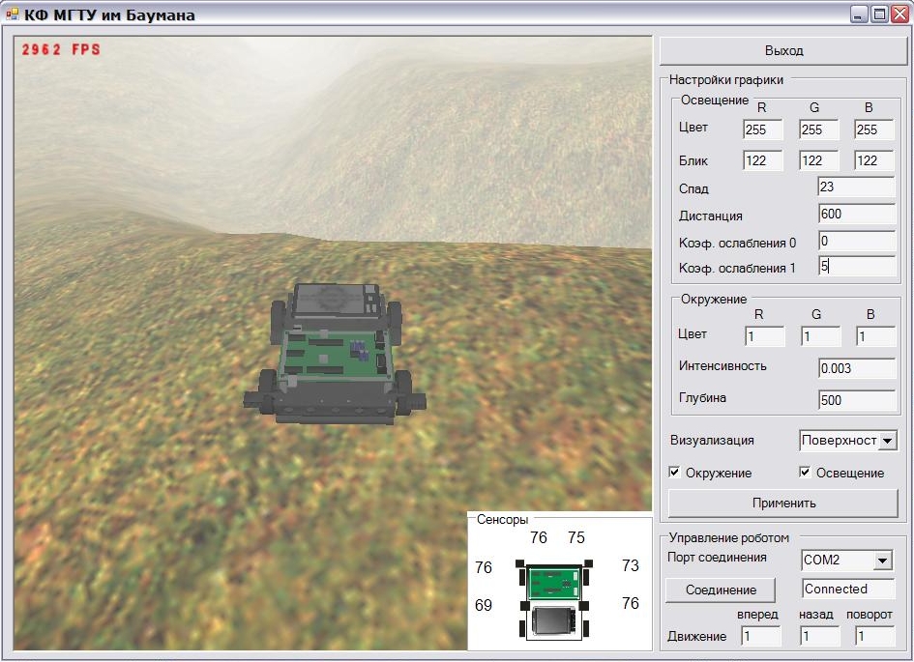The width and height of the screenshot is (914, 662).
Task: Close the КФ МГТУ window
Action: pyautogui.click(x=899, y=14)
